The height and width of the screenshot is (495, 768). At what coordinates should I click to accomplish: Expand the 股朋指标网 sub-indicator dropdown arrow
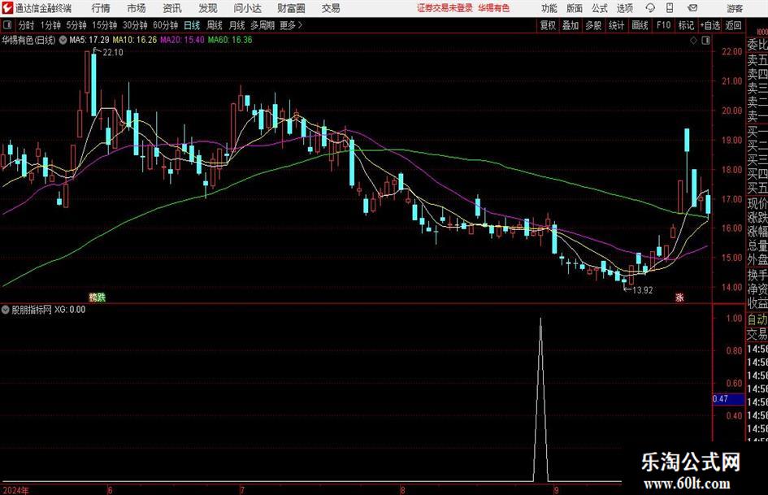tap(6, 310)
